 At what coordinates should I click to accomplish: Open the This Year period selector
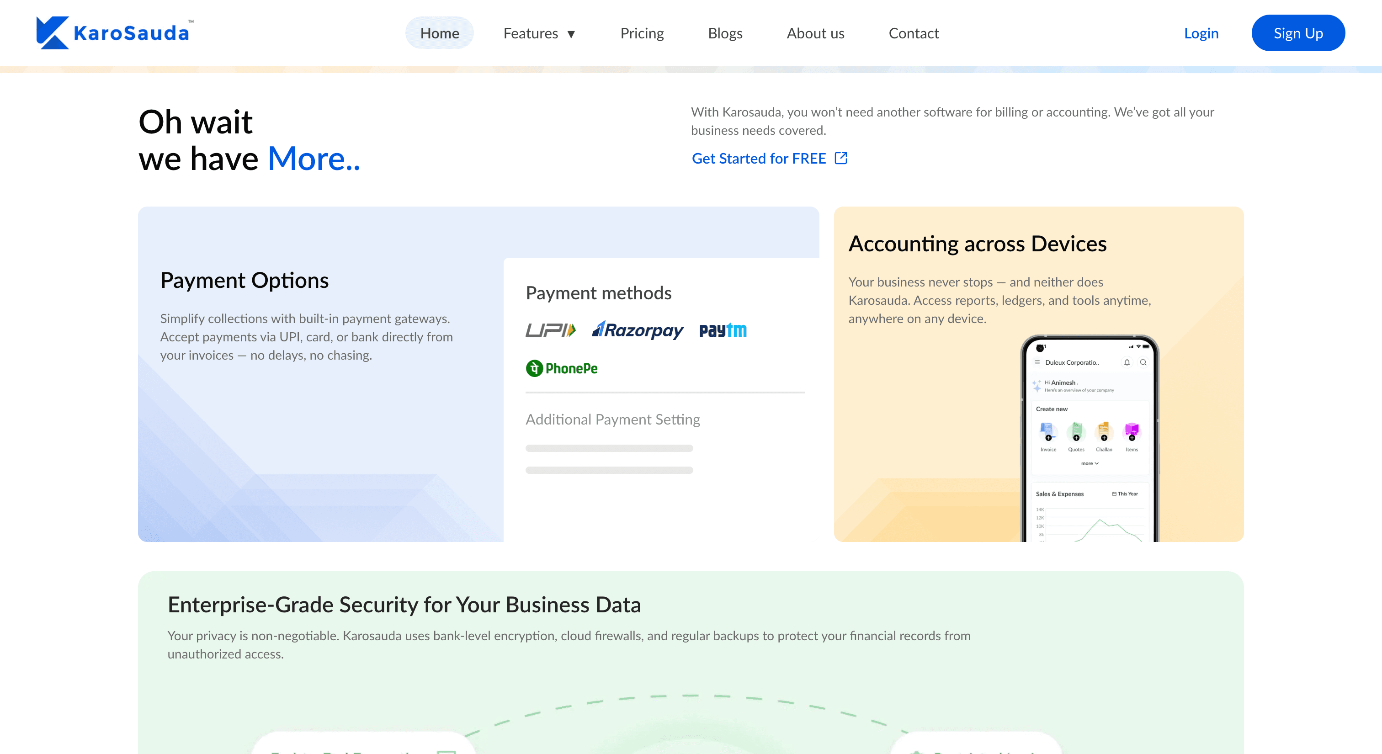pyautogui.click(x=1125, y=494)
